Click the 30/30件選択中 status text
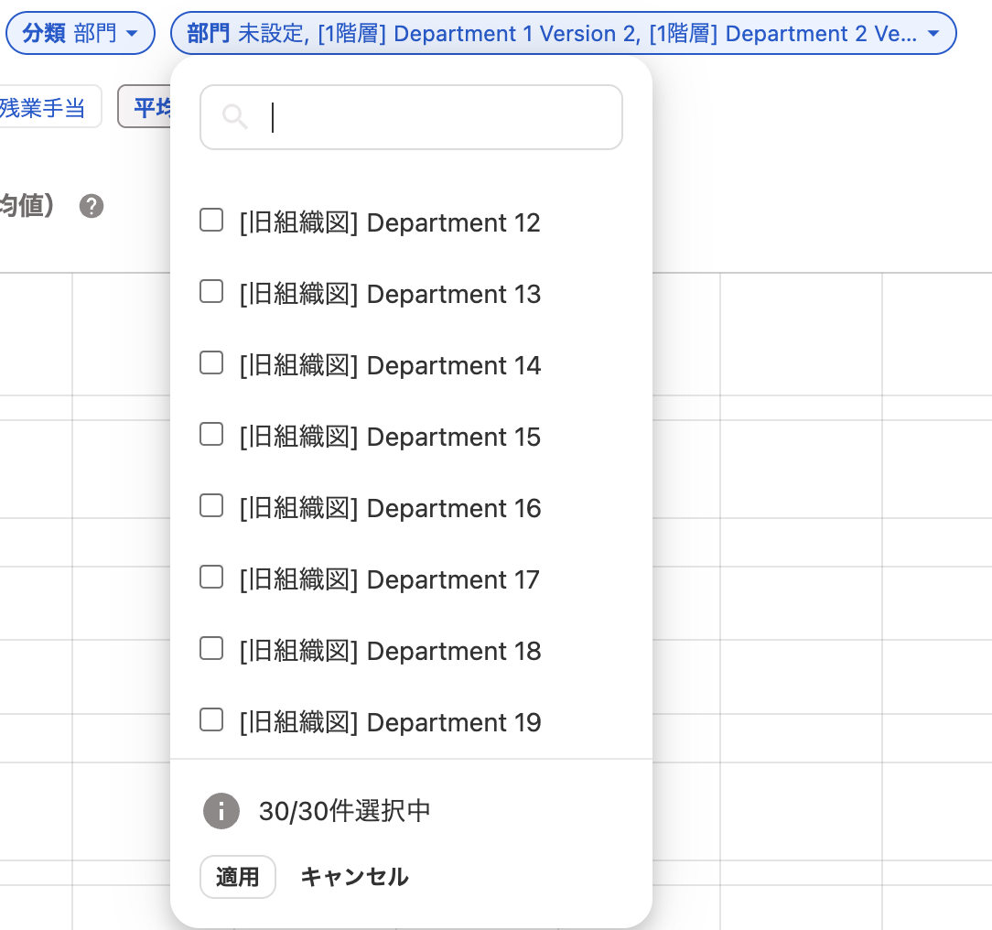Image resolution: width=992 pixels, height=930 pixels. point(345,811)
